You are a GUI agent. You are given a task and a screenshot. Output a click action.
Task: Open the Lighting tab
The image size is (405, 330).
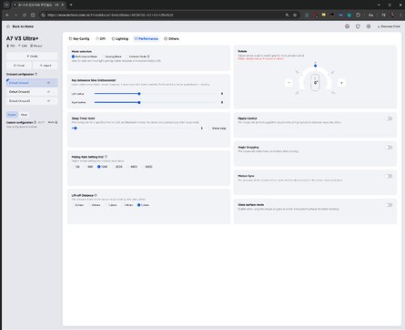coord(120,38)
